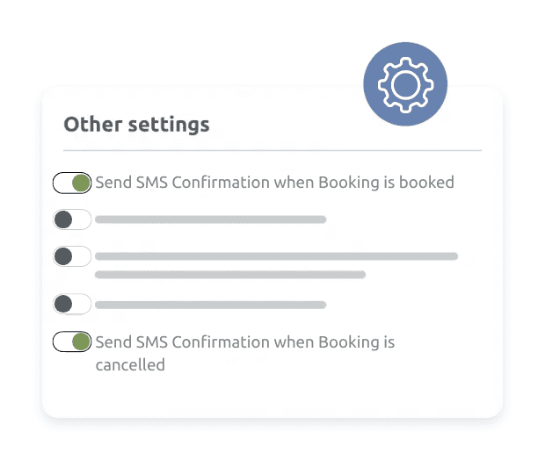Turn off SMS confirmation when booking is cancelled
The image size is (545, 460).
point(72,341)
